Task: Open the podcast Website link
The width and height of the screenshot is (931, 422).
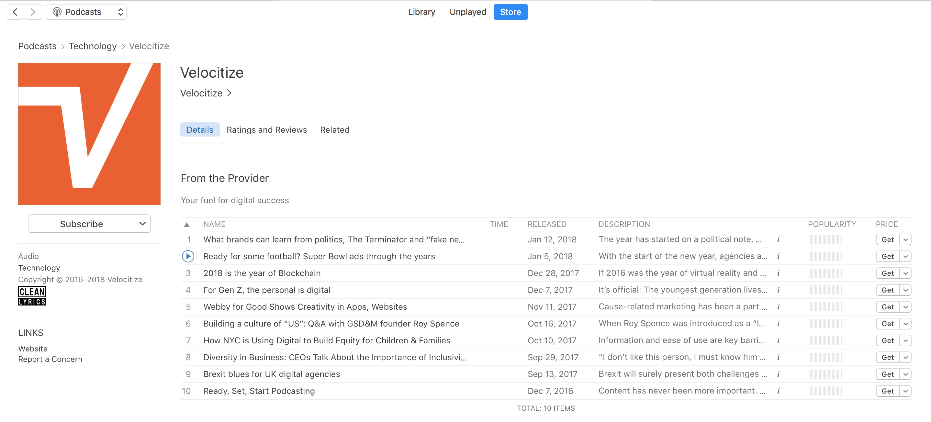Action: click(x=33, y=349)
